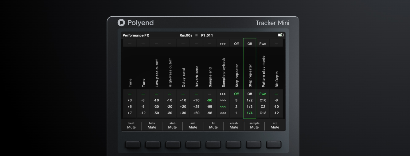
Task: Select the green -90 Sample end value
Action: pyautogui.click(x=209, y=100)
